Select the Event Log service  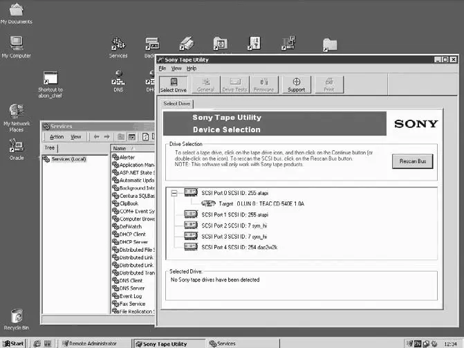[127, 296]
